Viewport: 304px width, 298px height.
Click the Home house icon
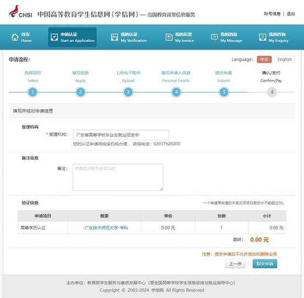point(15,37)
